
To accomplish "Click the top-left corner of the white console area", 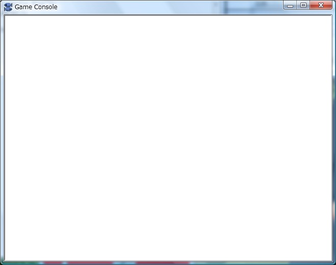I will click(x=6, y=17).
